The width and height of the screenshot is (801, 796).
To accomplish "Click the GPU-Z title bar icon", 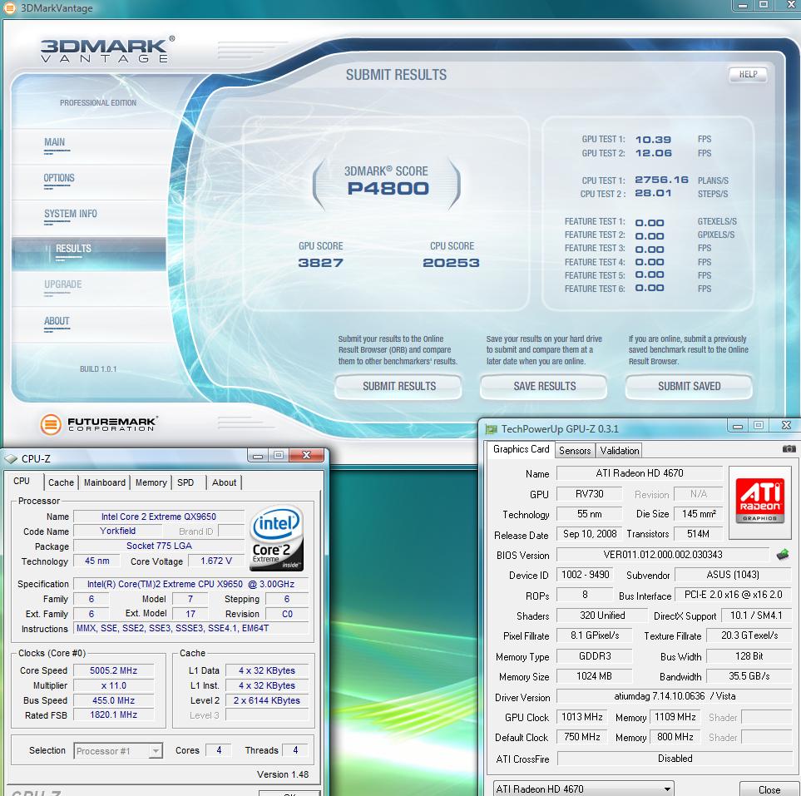I will point(492,429).
